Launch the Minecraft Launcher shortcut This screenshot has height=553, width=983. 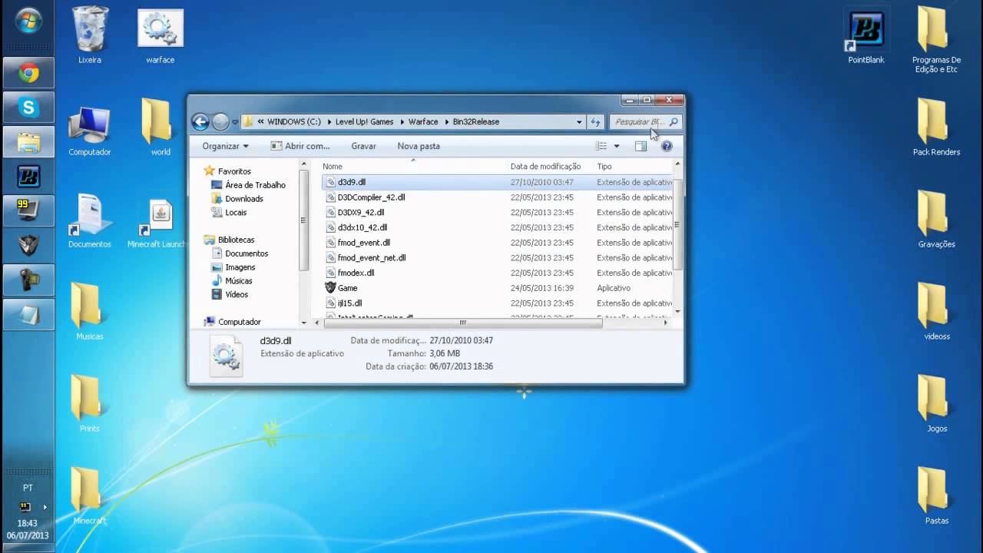point(158,223)
